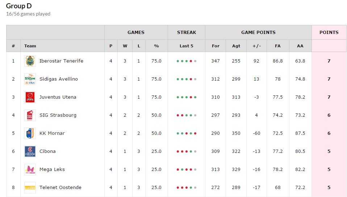Click Cibona's last 5 streak dots
347x197 pixels.
click(x=186, y=151)
